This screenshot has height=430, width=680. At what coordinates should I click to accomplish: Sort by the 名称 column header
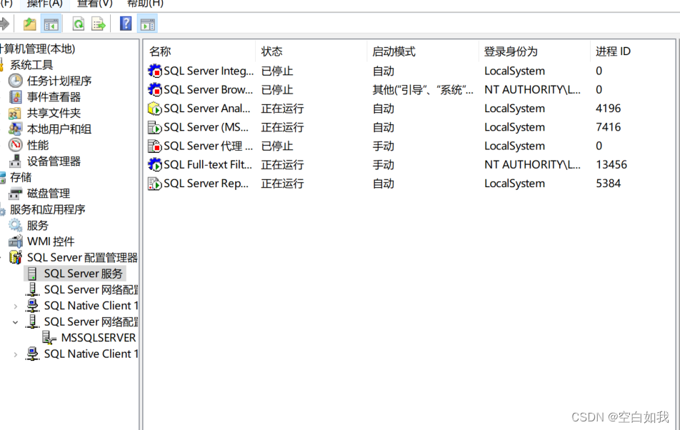coord(160,52)
